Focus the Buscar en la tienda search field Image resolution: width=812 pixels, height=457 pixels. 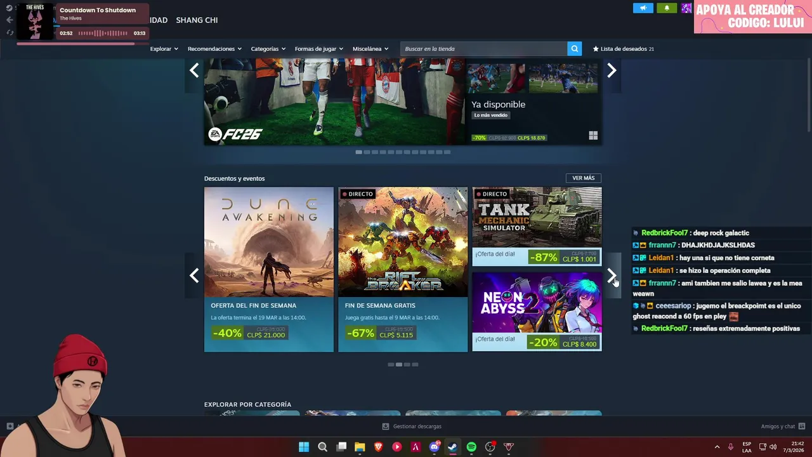pyautogui.click(x=483, y=49)
